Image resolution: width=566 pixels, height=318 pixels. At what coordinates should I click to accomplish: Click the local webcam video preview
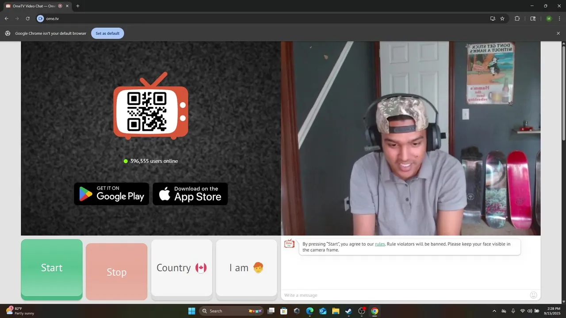[411, 138]
